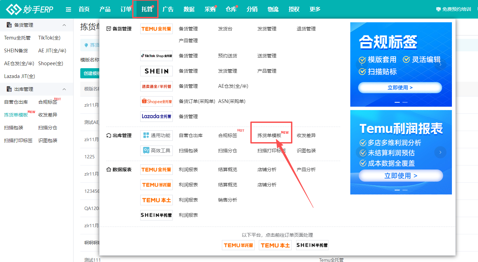478x262 pixels.
Task: Open ASN(采购单) in the Shopee row
Action: [232, 101]
